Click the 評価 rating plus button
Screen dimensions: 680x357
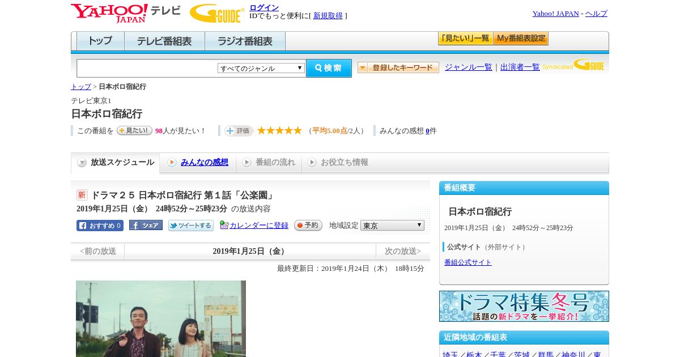(239, 131)
